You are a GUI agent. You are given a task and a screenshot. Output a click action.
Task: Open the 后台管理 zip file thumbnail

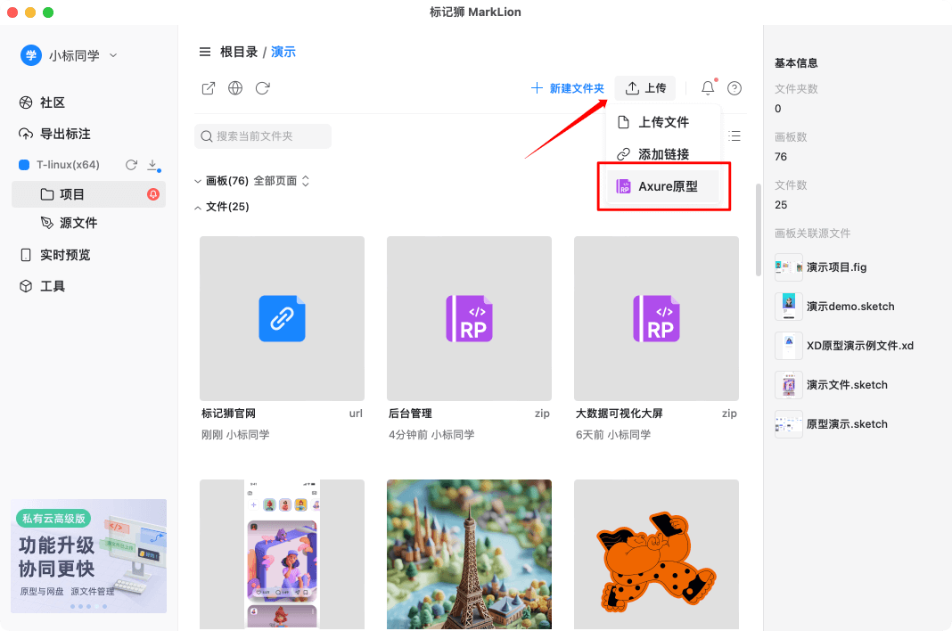469,317
